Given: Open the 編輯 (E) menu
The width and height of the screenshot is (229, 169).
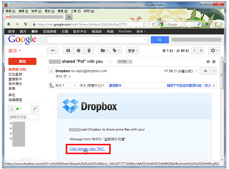Looking at the screenshot, I should [x=23, y=11].
